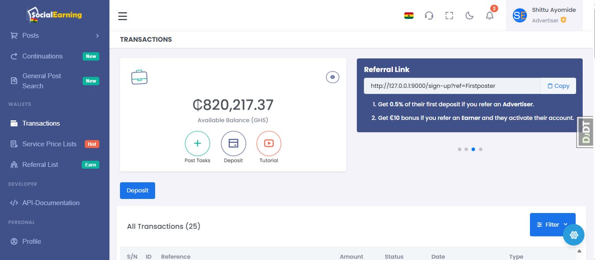Enter fullscreen mode via the header icon

point(449,16)
